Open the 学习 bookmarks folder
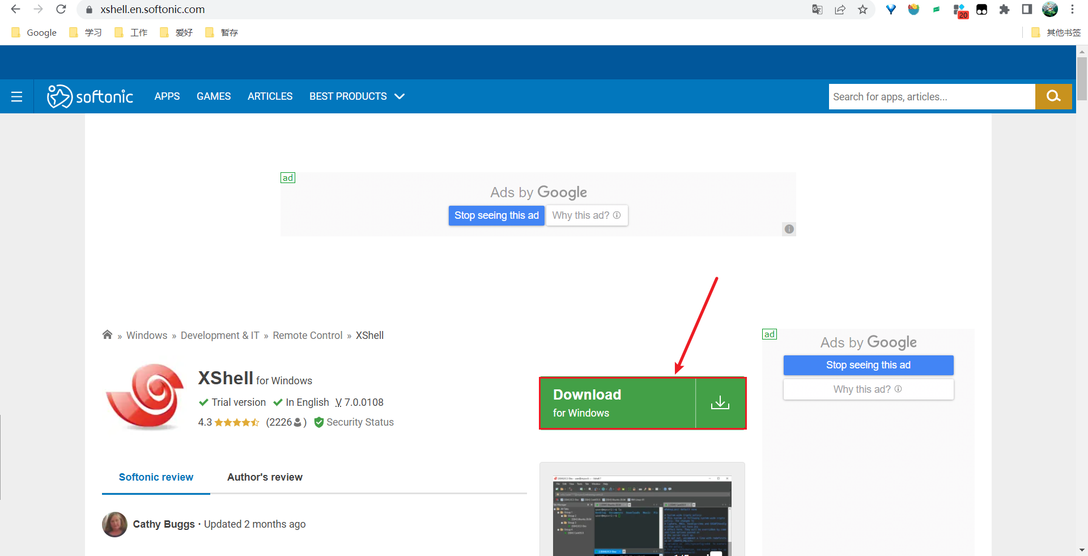Image resolution: width=1088 pixels, height=556 pixels. tap(86, 32)
